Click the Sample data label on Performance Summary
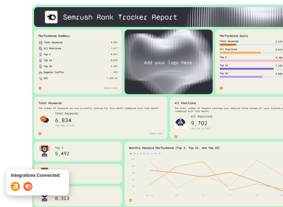The width and height of the screenshot is (283, 207). 111,88
